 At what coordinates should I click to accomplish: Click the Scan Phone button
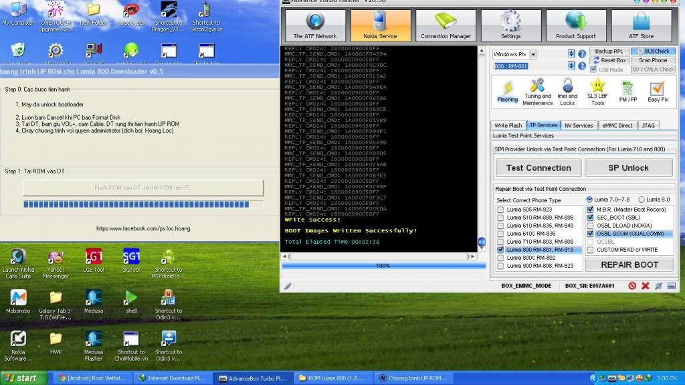[x=653, y=60]
